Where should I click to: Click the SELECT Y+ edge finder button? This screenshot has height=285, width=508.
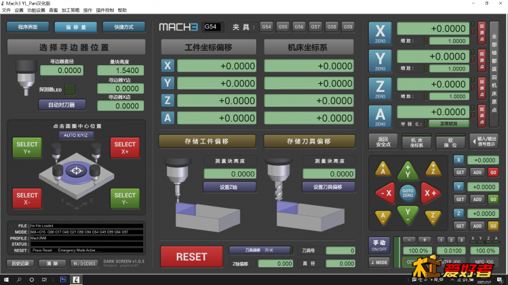click(27, 148)
